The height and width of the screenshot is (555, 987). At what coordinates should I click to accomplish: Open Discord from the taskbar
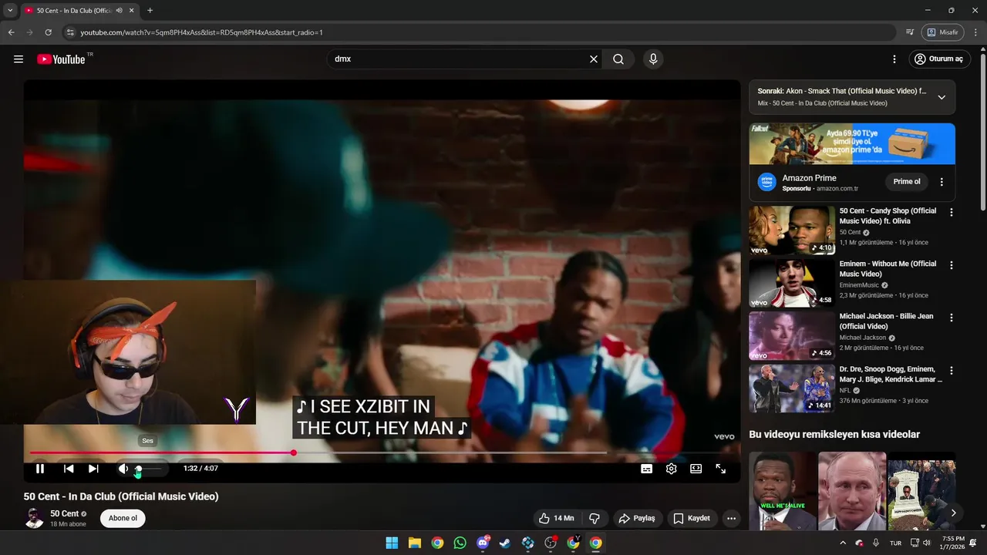483,543
